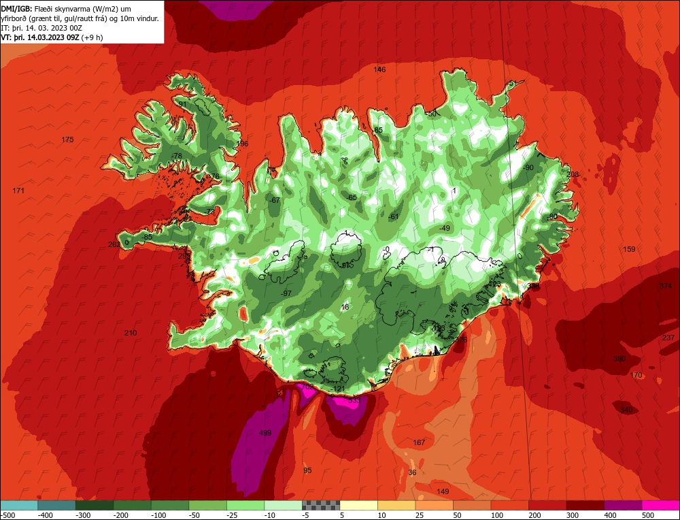Click the value -49 in the highlands

[x=444, y=228]
